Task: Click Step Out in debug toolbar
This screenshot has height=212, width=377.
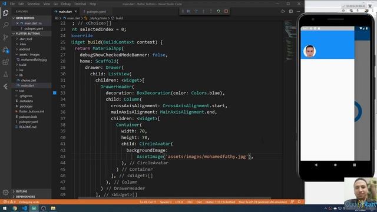Action: pyautogui.click(x=211, y=11)
